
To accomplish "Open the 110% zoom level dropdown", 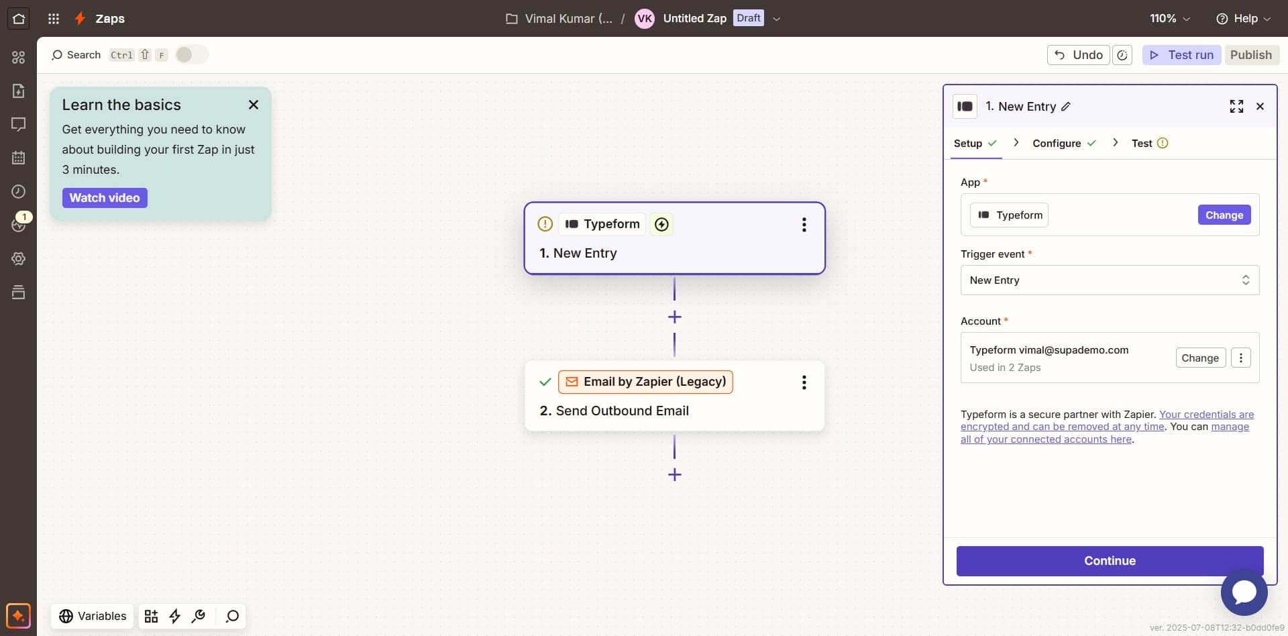I will point(1170,18).
